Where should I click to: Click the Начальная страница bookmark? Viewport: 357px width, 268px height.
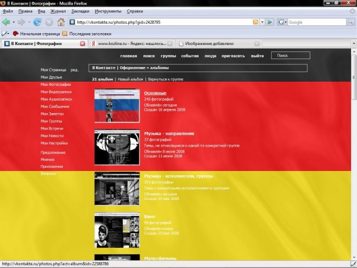coord(37,34)
